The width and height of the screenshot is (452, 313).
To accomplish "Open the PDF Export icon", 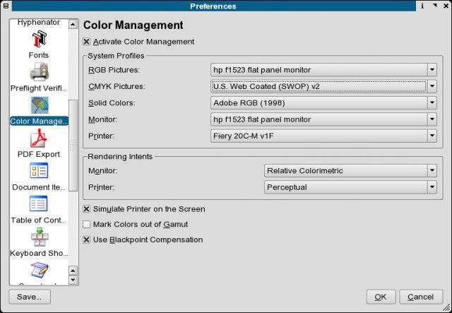I will [x=39, y=138].
